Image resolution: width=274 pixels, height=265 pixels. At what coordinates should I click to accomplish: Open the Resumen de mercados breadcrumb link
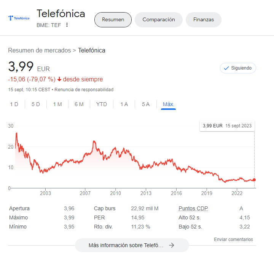coord(40,51)
